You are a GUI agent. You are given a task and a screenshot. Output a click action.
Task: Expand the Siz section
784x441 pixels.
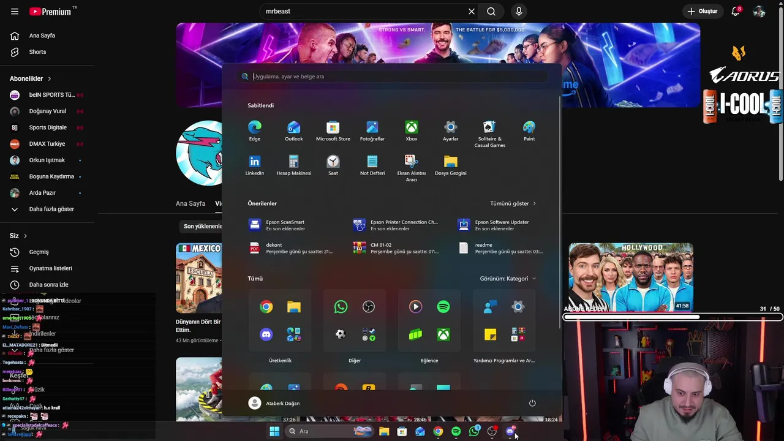18,236
